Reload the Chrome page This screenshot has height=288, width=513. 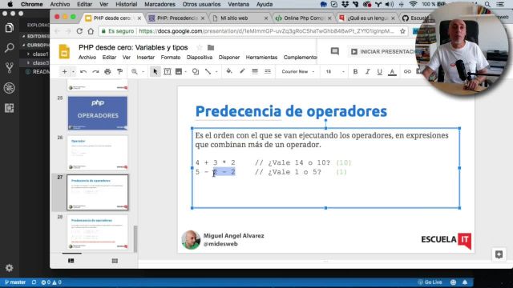79,31
